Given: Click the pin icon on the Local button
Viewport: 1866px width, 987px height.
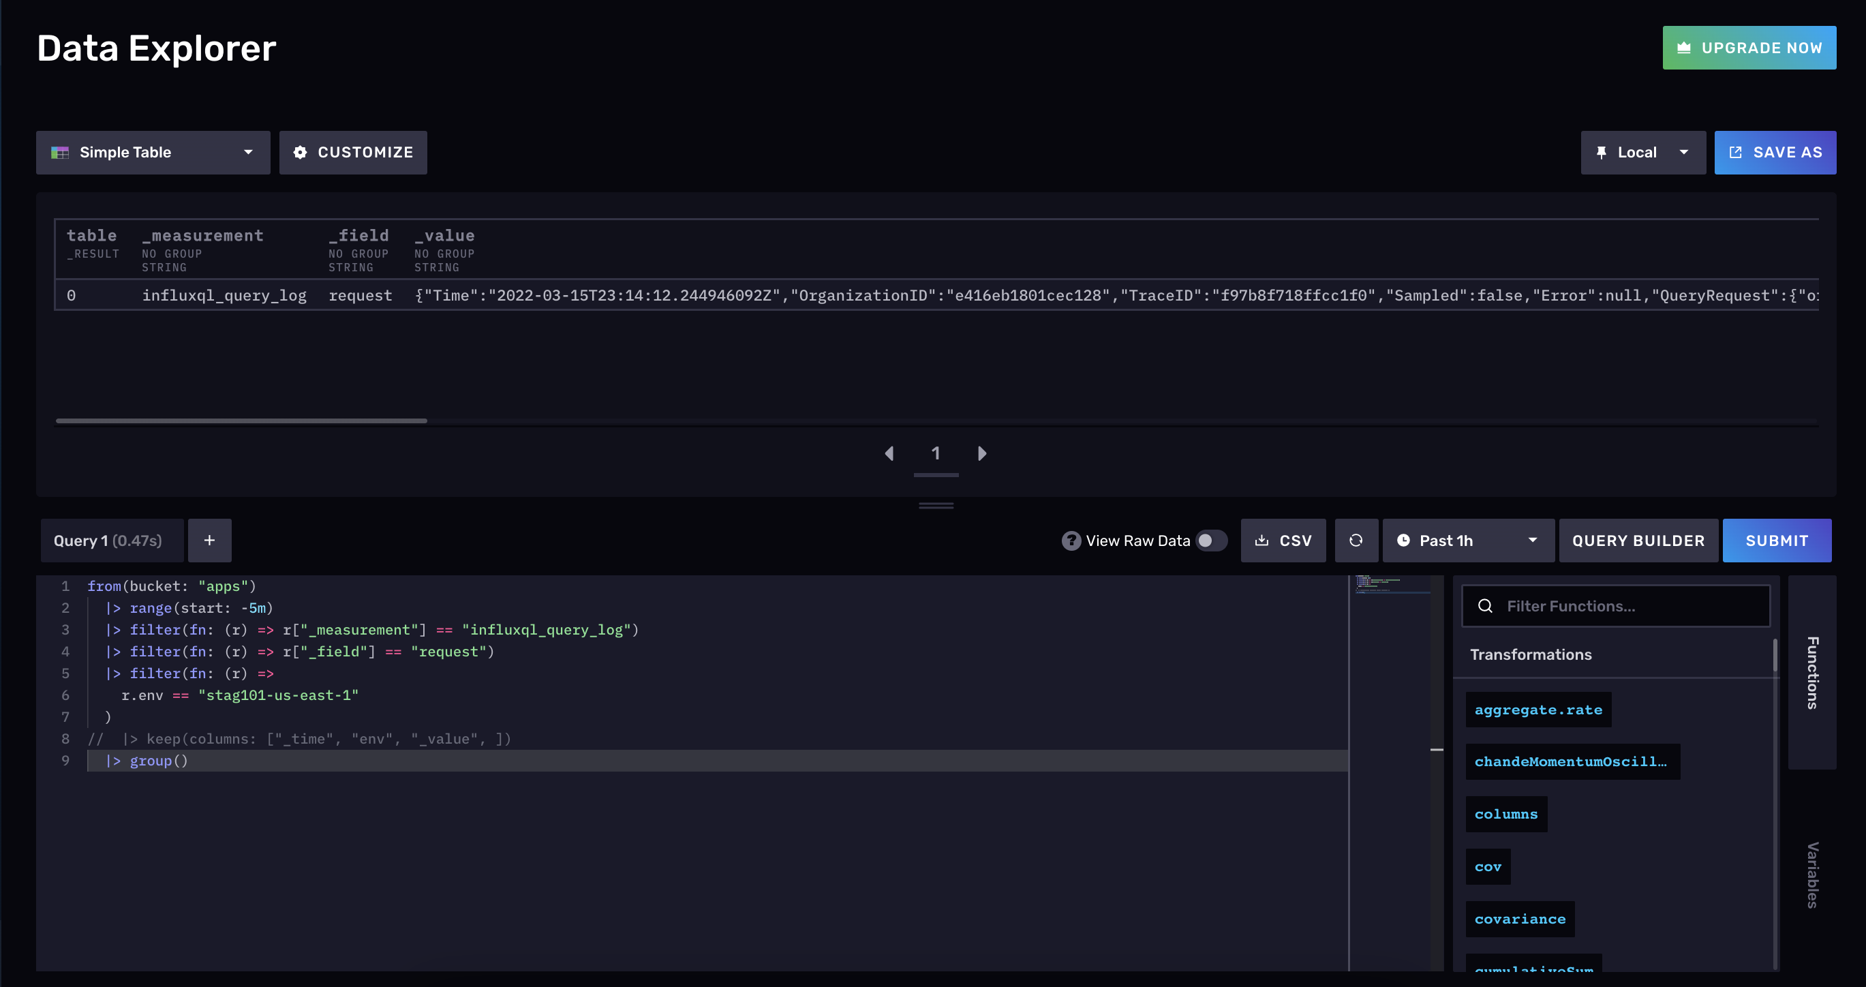Looking at the screenshot, I should click(x=1602, y=152).
